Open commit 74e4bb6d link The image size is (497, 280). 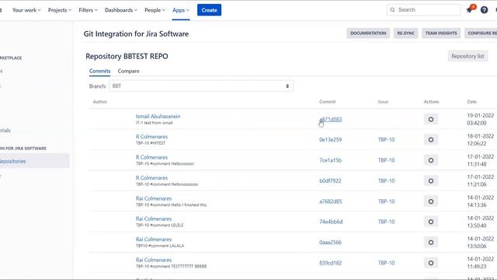click(x=331, y=222)
